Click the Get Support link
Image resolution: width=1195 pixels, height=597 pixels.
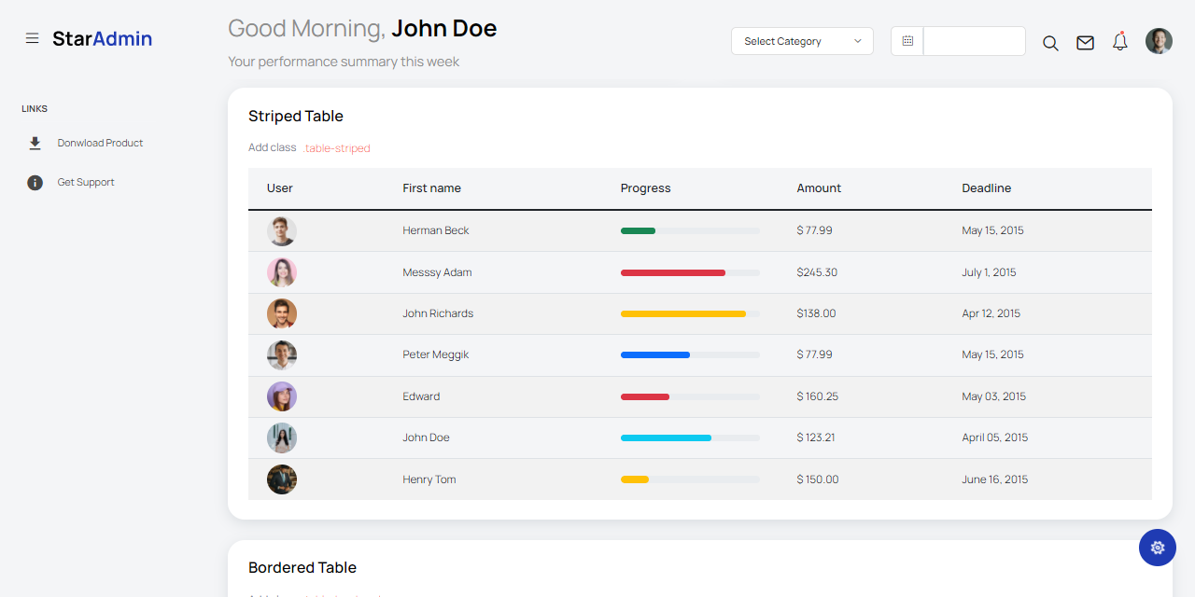(x=86, y=182)
